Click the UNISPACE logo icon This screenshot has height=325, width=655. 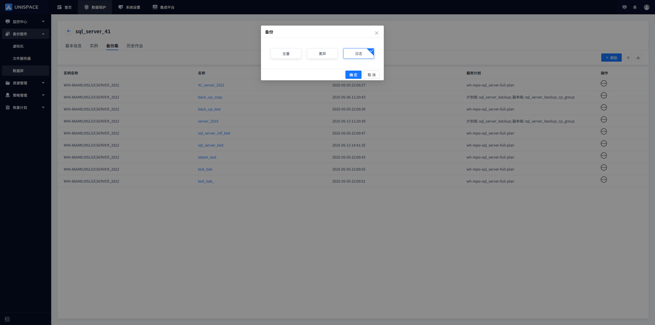(9, 7)
